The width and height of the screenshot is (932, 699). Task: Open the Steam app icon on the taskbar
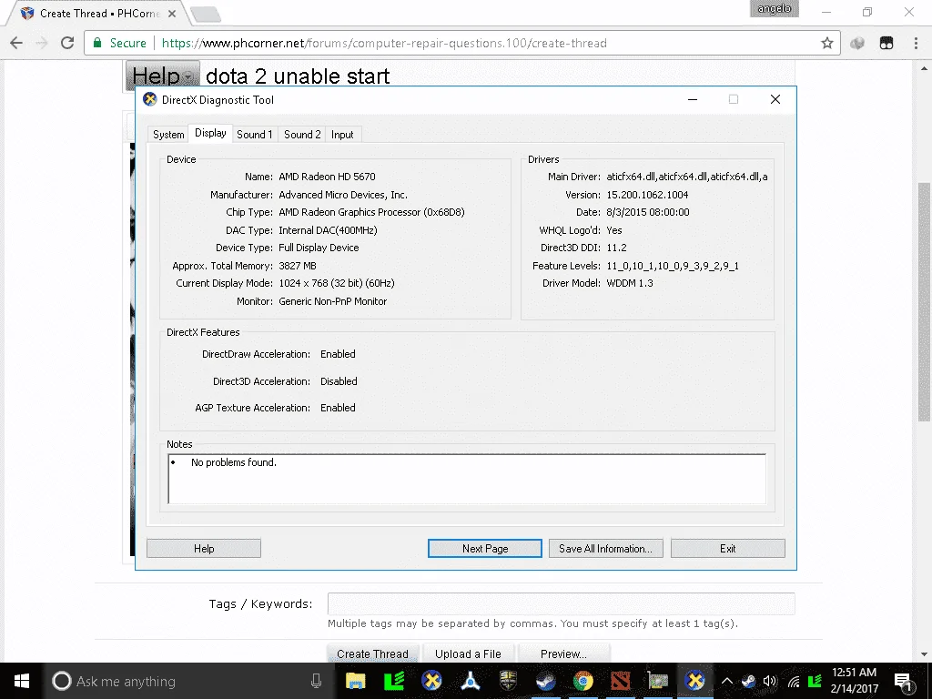(546, 681)
